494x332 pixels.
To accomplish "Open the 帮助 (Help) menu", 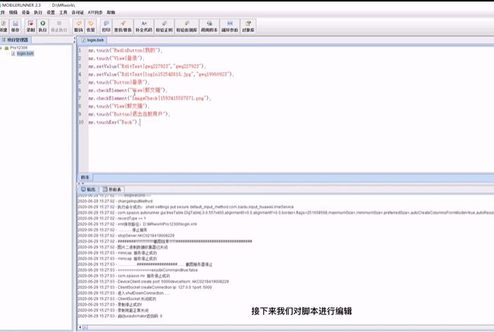I will click(111, 13).
